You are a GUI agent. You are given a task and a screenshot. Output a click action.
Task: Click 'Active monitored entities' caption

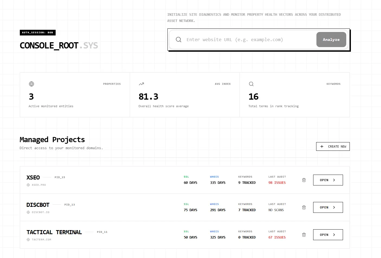51,106
